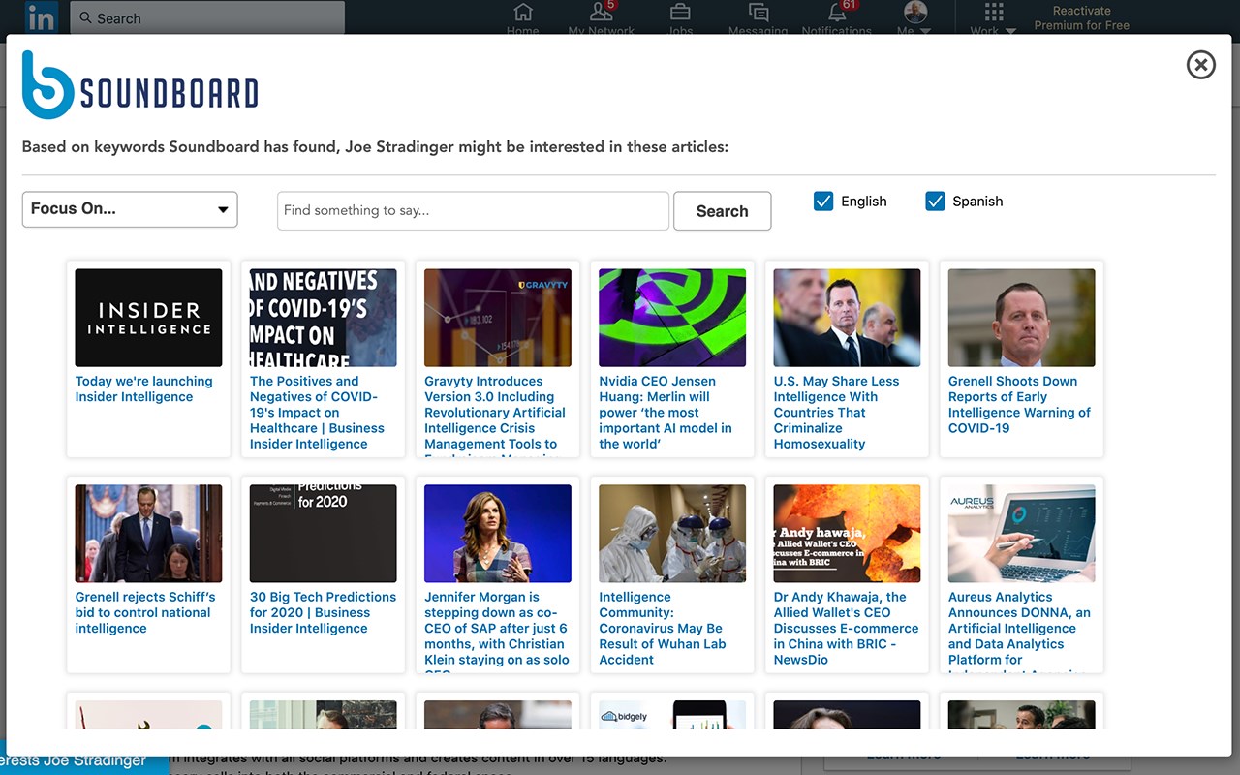Image resolution: width=1240 pixels, height=775 pixels.
Task: Open Today we're launching Insider Intelligence article
Action: (144, 389)
